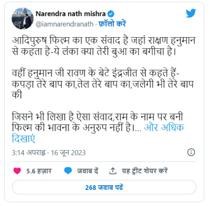Click the 3:14 अपराह्न 16 जून 2023 timestamp
This screenshot has height=206, width=210.
click(49, 153)
